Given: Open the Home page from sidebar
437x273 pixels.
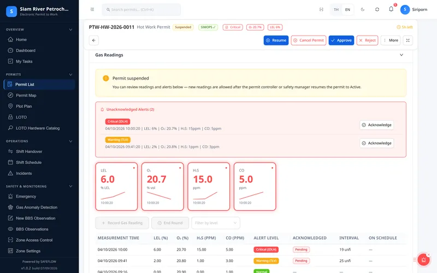Looking at the screenshot, I should 39,39.
